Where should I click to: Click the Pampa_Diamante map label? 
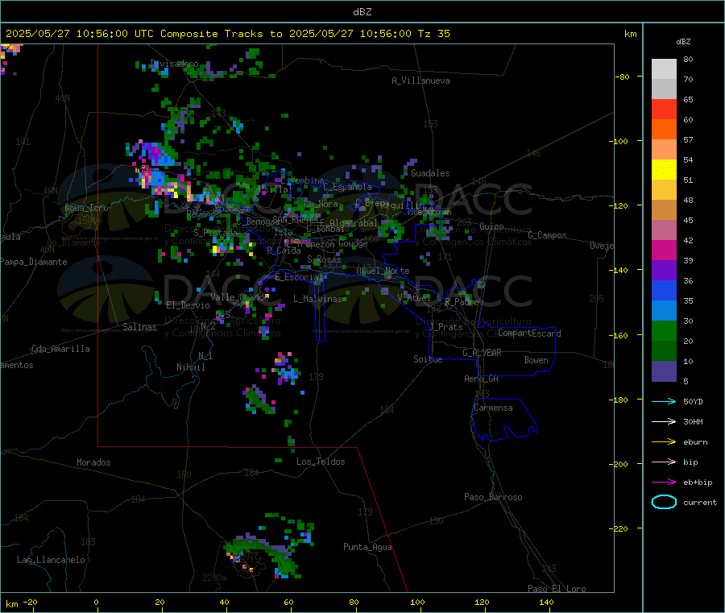34,262
